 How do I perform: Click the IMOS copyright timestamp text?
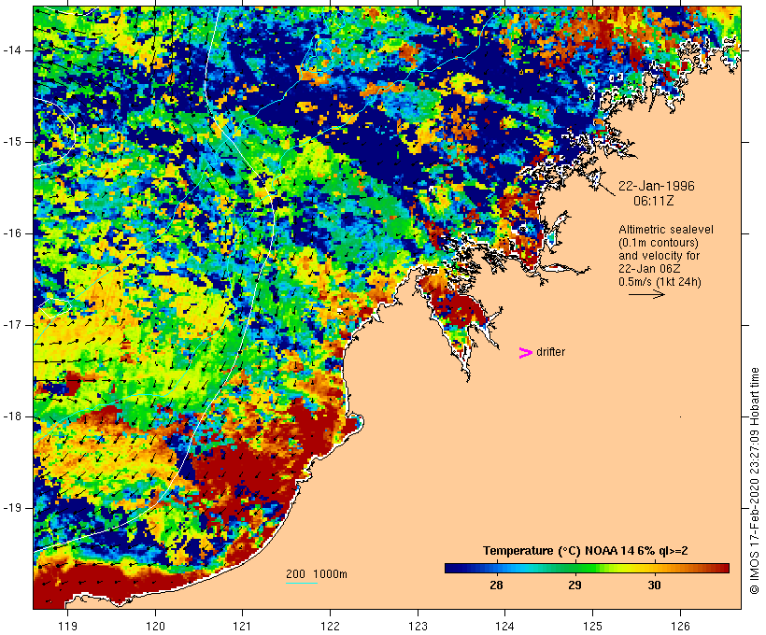pyautogui.click(x=754, y=481)
